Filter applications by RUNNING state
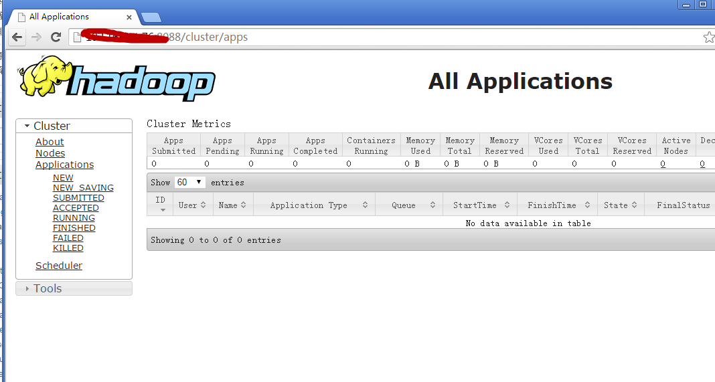The width and height of the screenshot is (715, 382). tap(74, 218)
